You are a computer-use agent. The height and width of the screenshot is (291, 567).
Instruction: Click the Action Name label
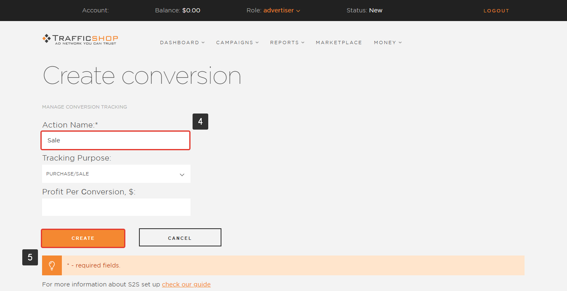click(x=70, y=125)
